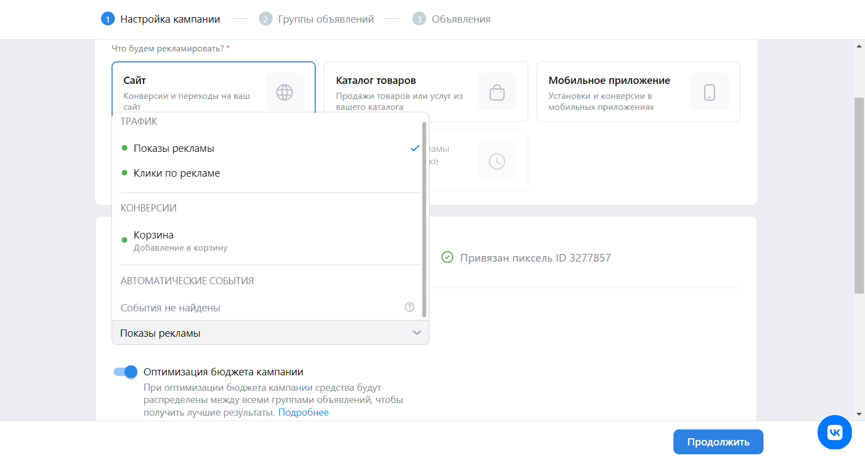The width and height of the screenshot is (865, 462).
Task: Open the VK chat support bubble
Action: pyautogui.click(x=834, y=432)
